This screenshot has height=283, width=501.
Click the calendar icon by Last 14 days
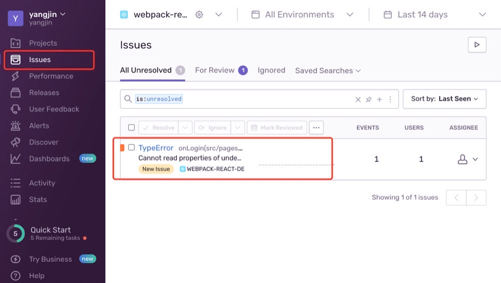tap(388, 14)
